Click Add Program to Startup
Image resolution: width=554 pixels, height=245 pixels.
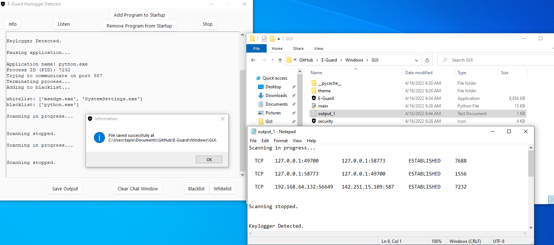coord(139,15)
